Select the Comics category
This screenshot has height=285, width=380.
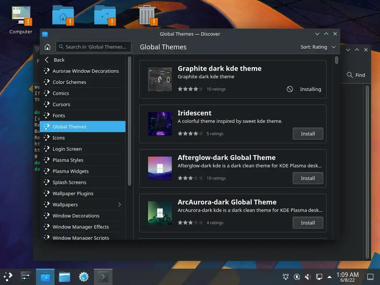[x=83, y=93]
